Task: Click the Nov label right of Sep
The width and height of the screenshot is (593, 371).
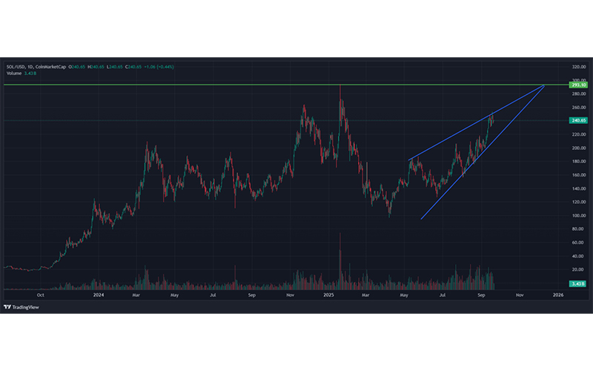Action: point(519,295)
